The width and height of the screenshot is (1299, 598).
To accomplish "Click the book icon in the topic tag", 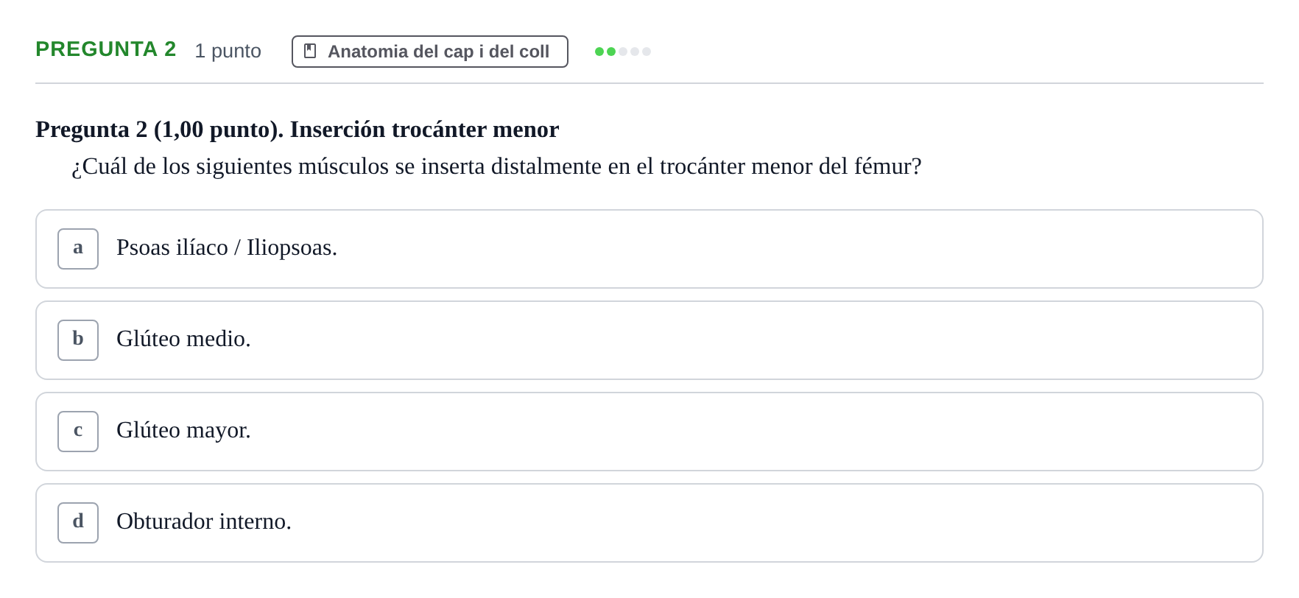I will pyautogui.click(x=310, y=51).
